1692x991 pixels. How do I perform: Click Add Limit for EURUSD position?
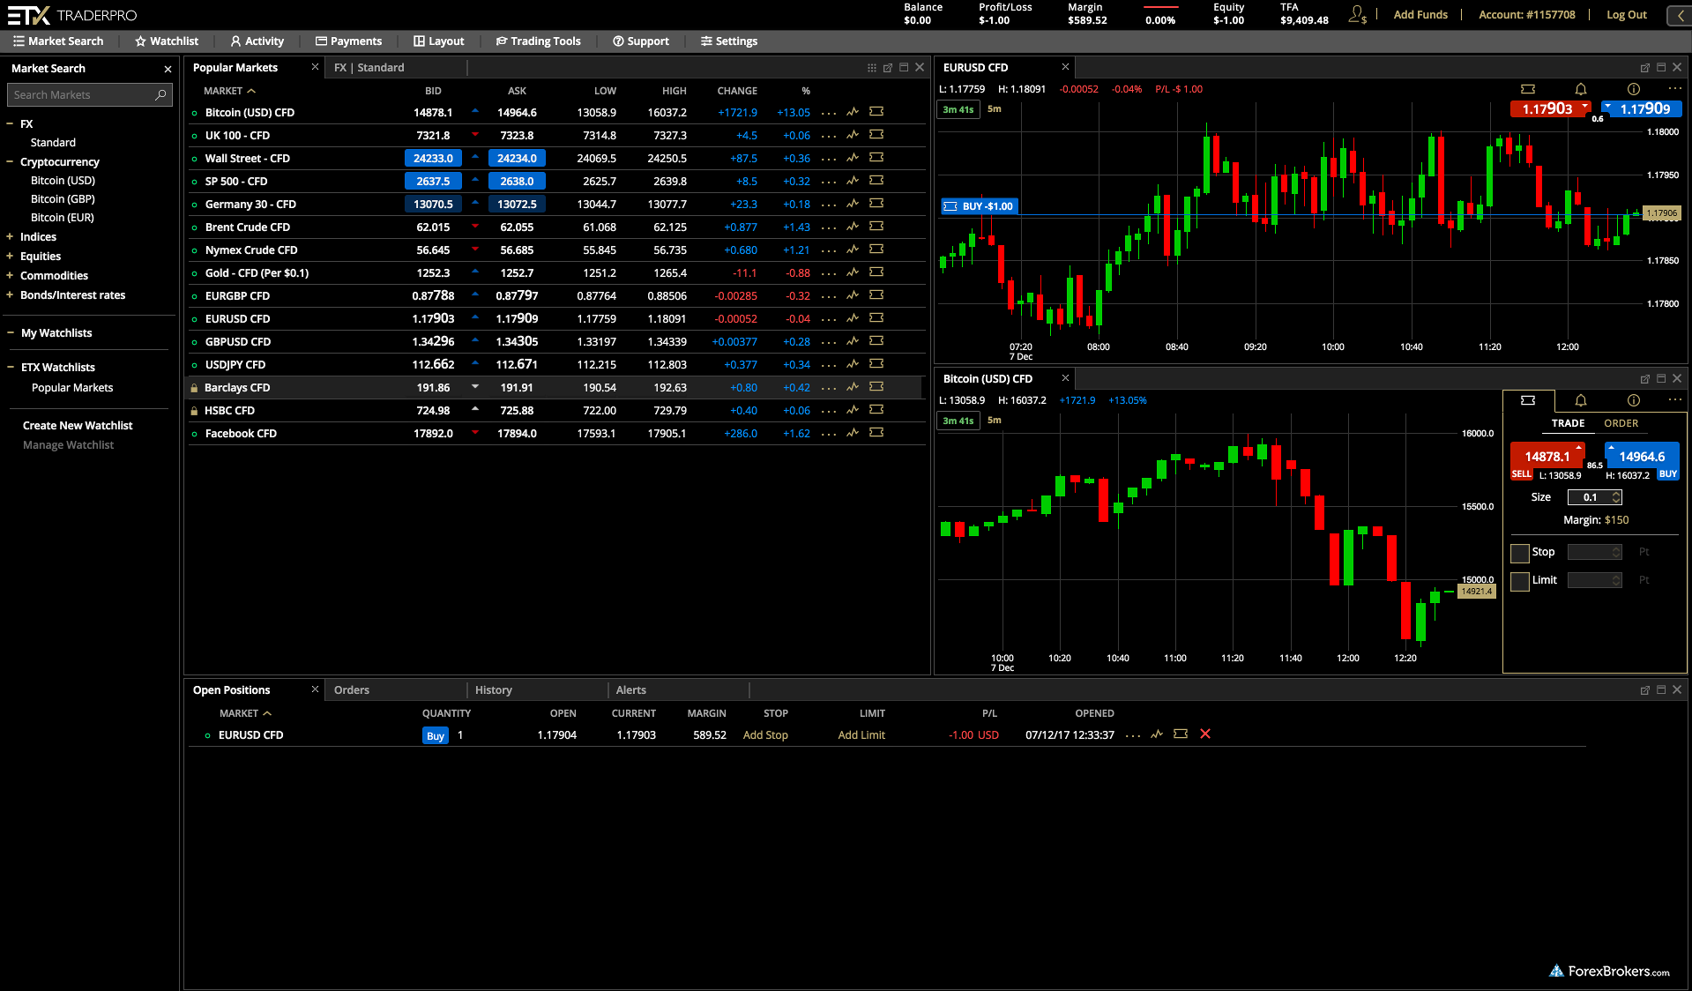click(861, 735)
